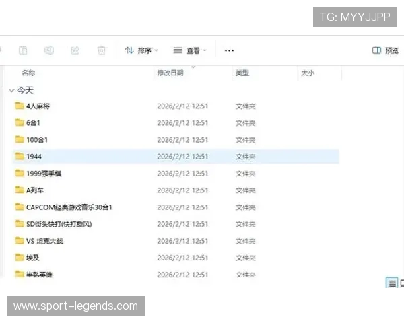The image size is (404, 323).
Task: Select the CAPCOM经典游戏音乐30合1 folder icon
Action: click(20, 207)
